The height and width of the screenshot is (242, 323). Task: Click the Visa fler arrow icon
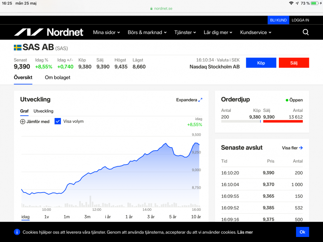[x=301, y=148]
